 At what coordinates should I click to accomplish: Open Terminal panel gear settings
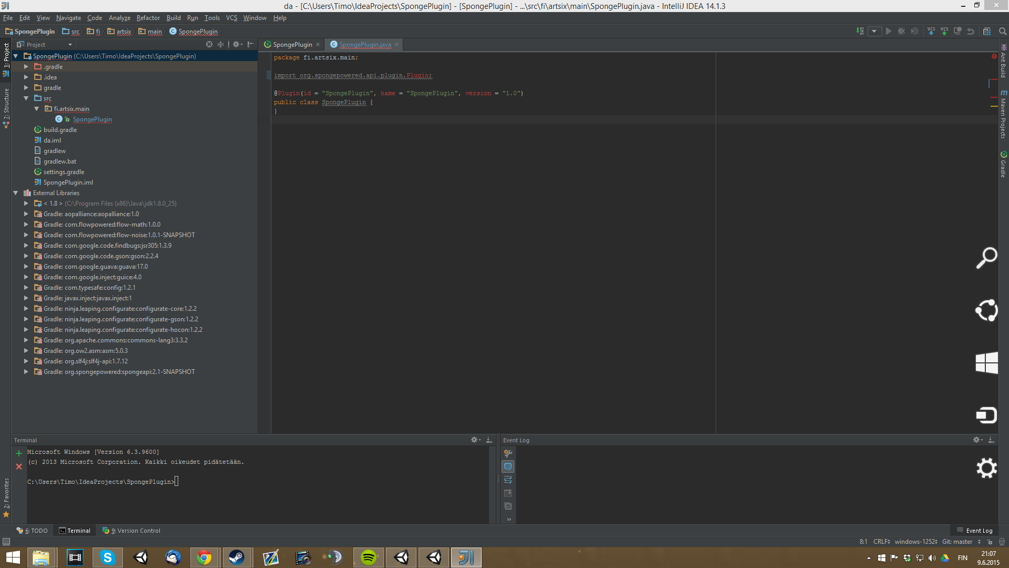pos(476,440)
